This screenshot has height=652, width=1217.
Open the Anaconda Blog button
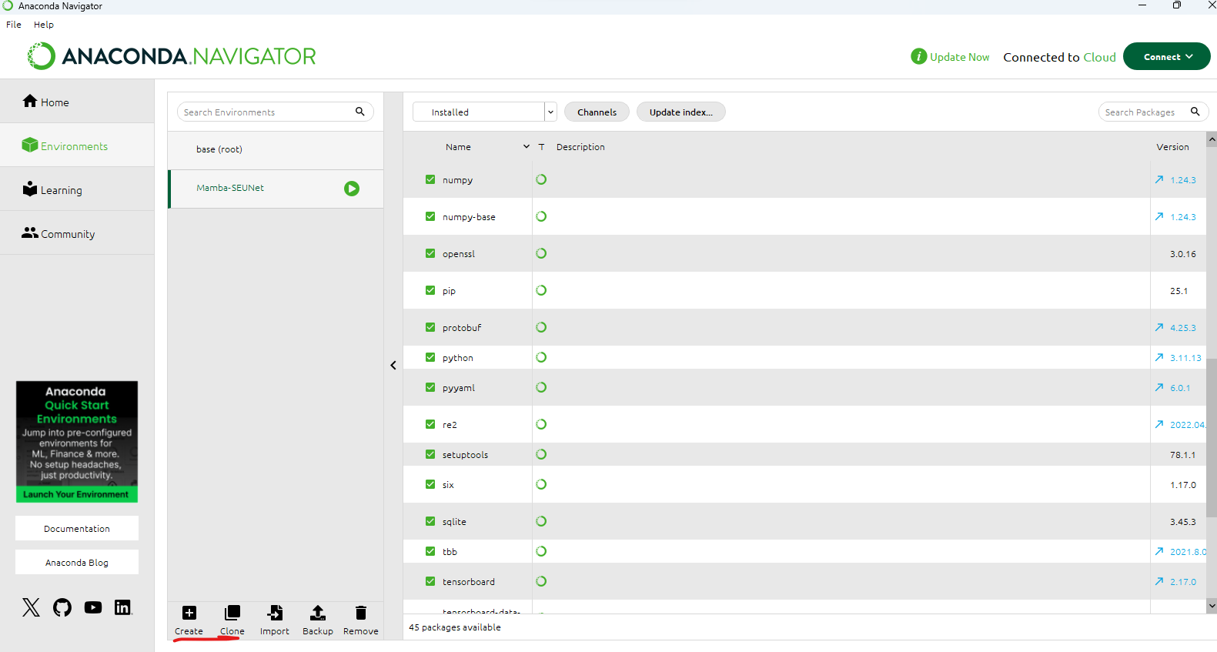77,562
